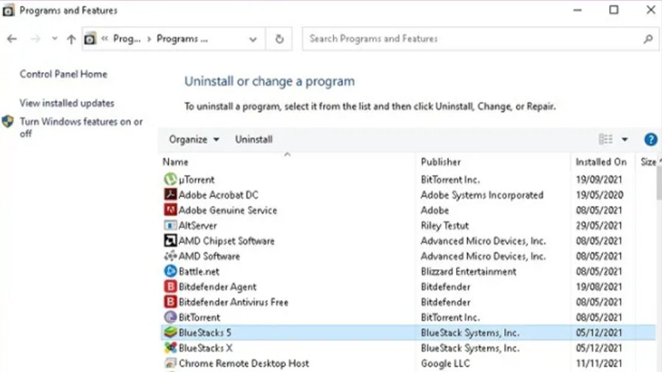Click the Prog... breadcrumb segment
662x372 pixels.
pyautogui.click(x=127, y=39)
